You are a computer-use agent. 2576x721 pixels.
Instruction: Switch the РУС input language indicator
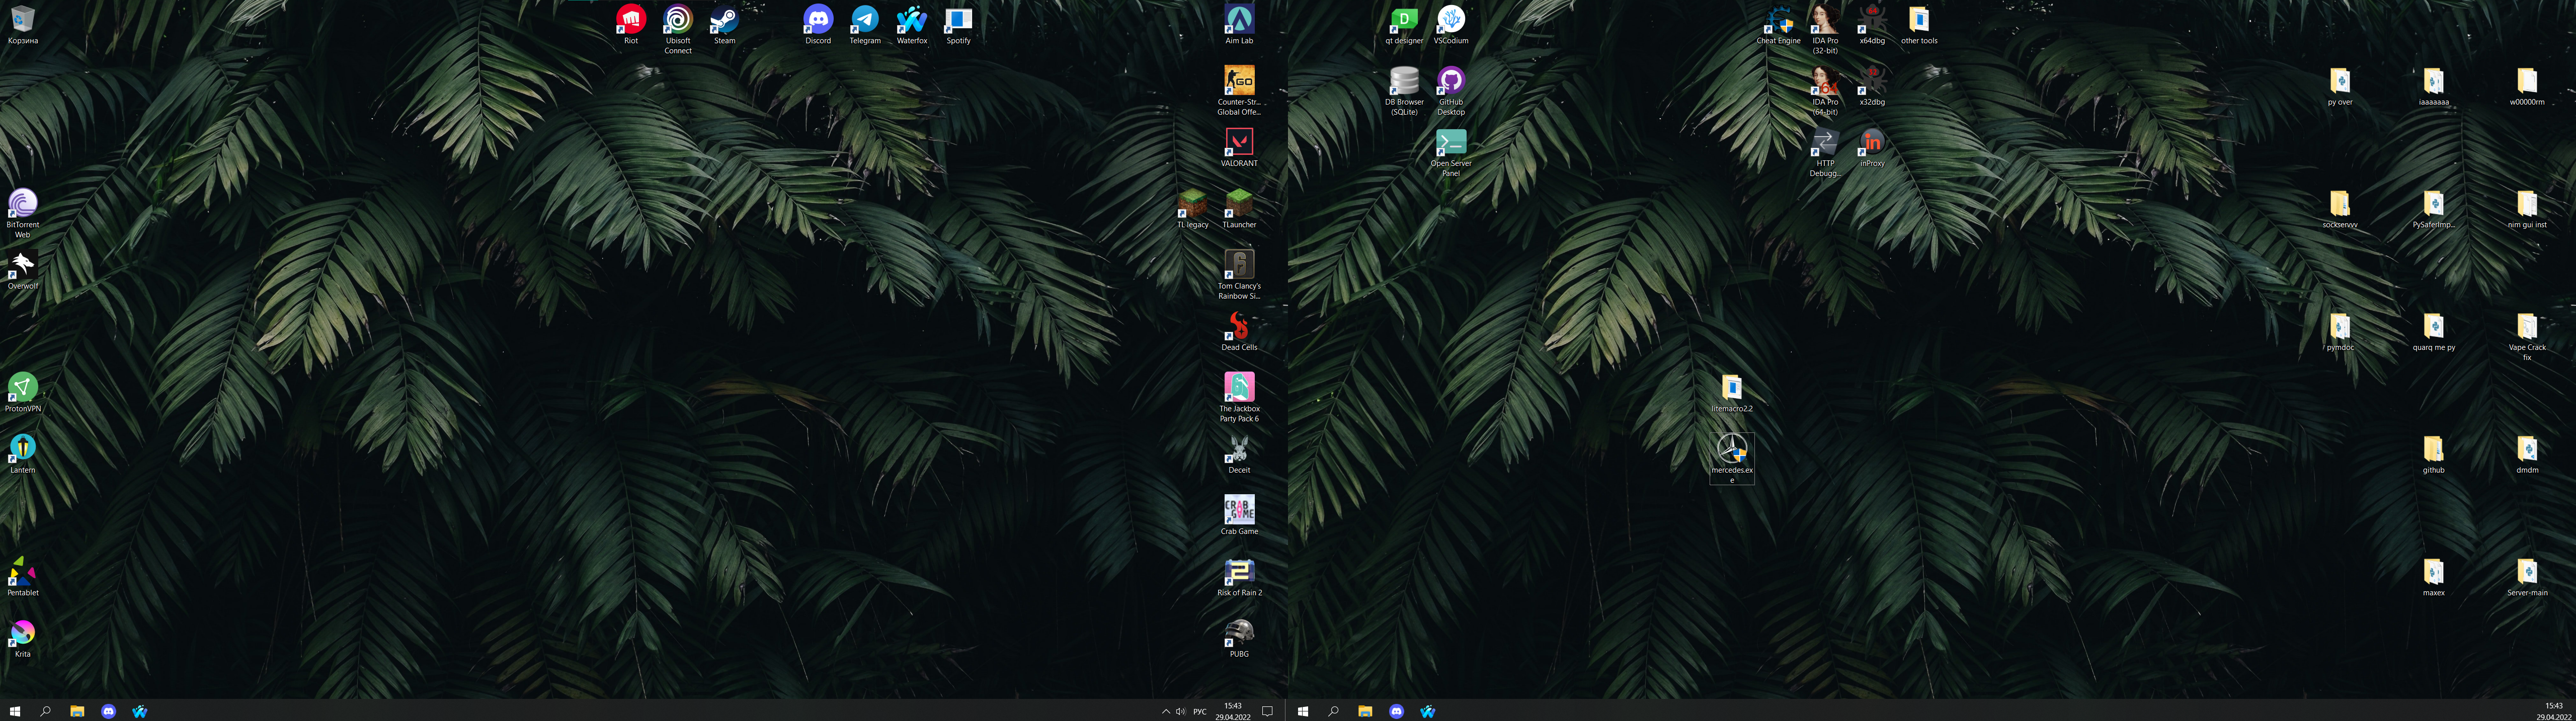(x=1199, y=711)
